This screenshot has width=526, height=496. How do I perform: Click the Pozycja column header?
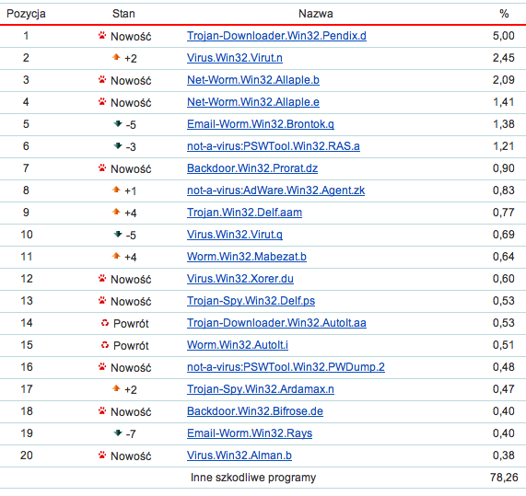click(x=26, y=14)
